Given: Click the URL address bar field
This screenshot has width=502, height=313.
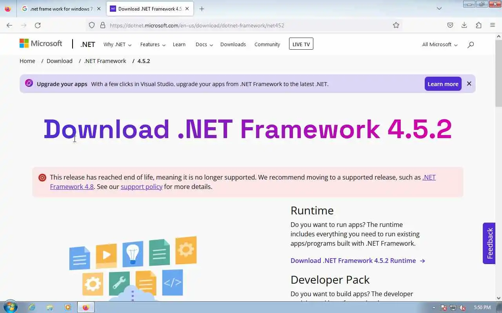Looking at the screenshot, I should [243, 25].
